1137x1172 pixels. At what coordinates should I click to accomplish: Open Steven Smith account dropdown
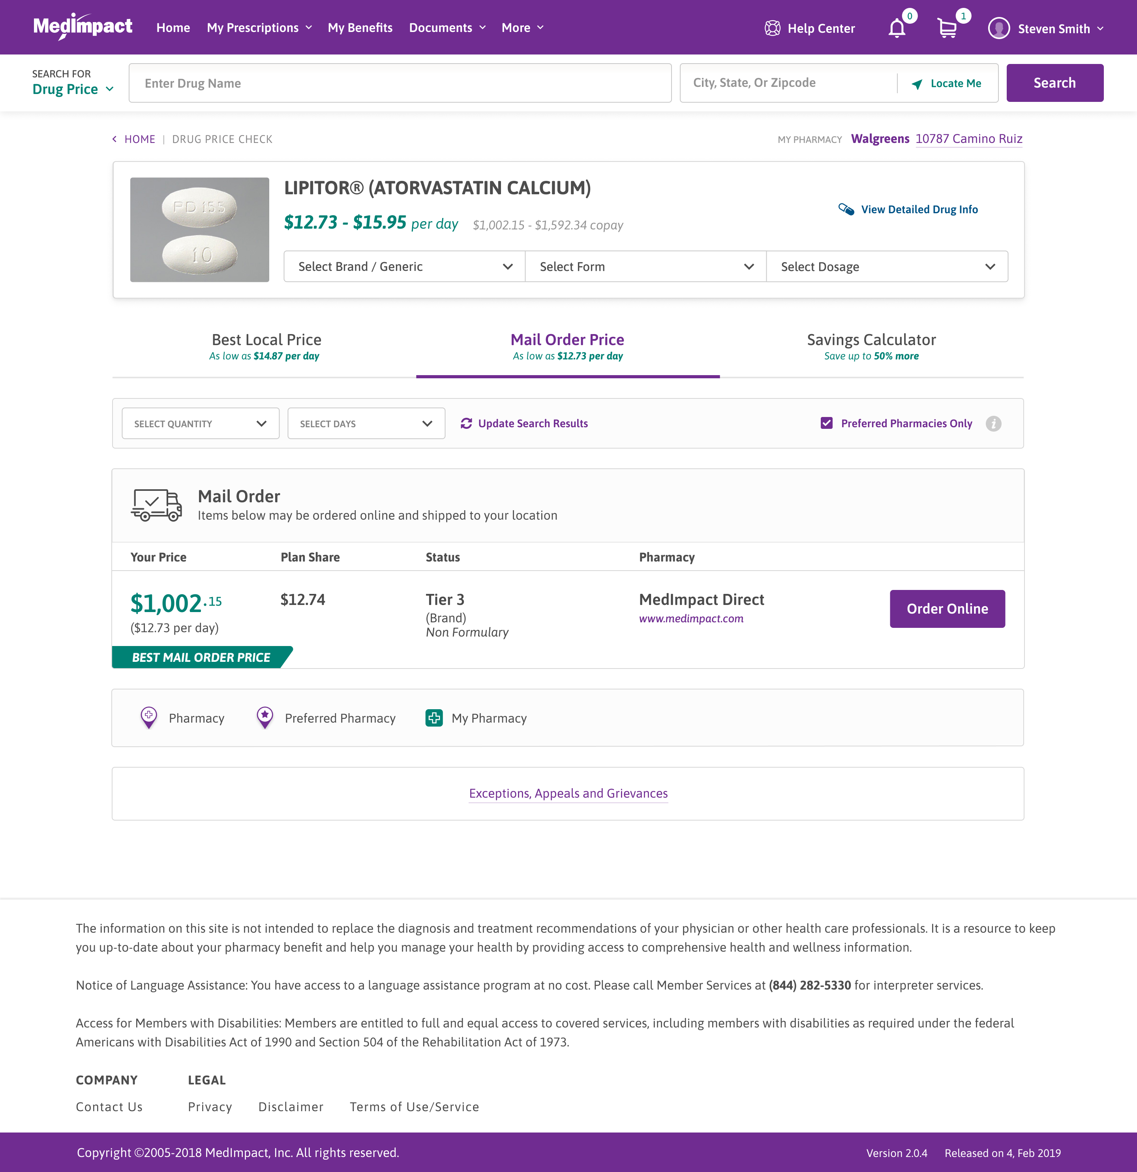tap(1060, 29)
